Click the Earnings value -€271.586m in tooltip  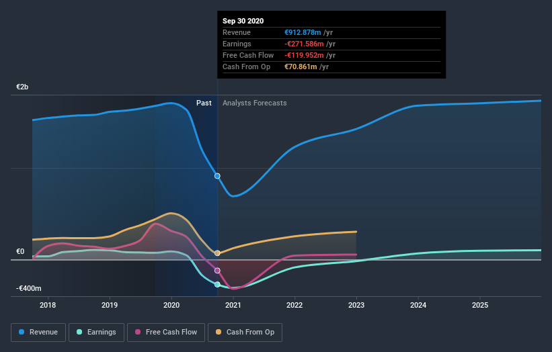coord(304,44)
